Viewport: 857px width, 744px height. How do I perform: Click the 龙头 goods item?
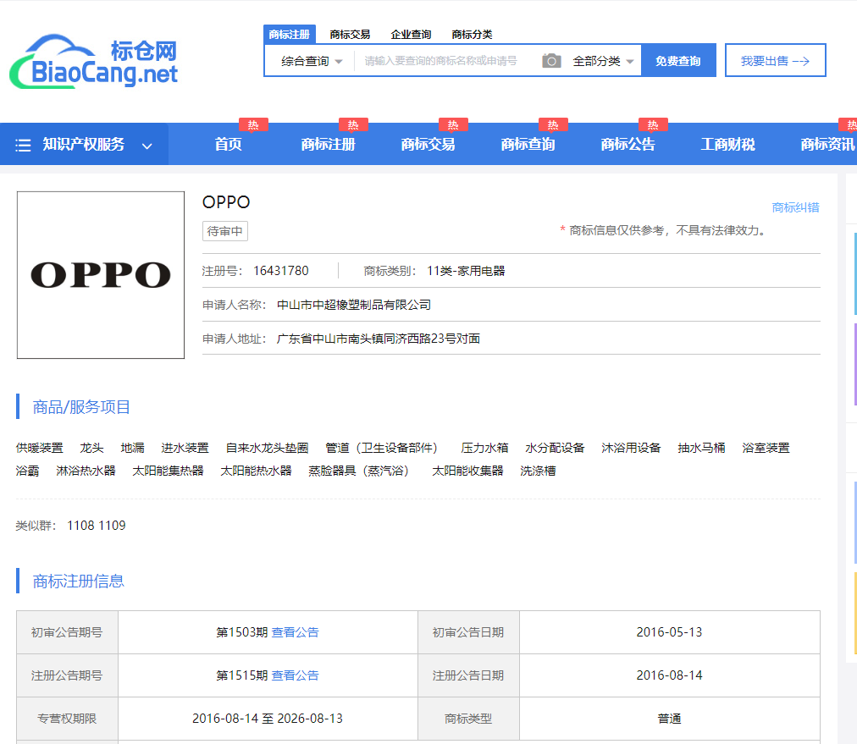pyautogui.click(x=91, y=448)
